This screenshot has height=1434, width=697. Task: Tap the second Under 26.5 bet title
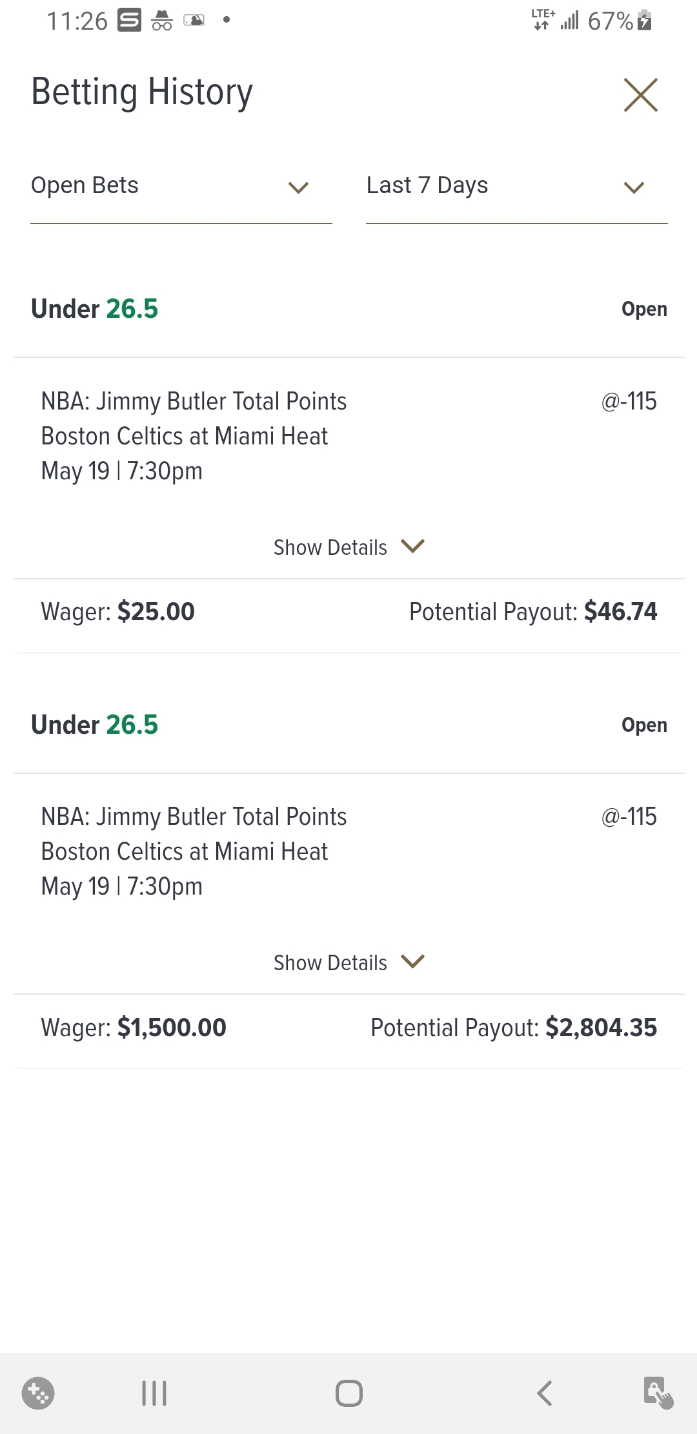95,725
